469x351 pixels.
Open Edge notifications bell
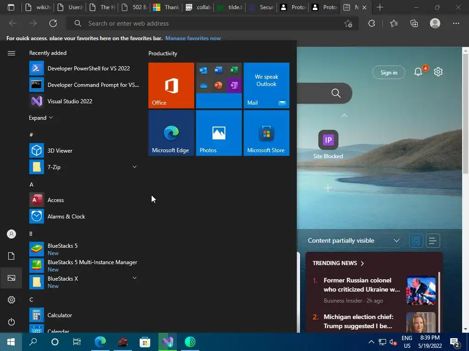[x=418, y=72]
